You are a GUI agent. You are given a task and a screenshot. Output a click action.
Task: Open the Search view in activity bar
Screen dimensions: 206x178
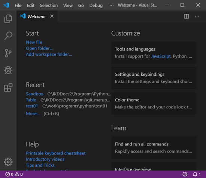pos(8,36)
